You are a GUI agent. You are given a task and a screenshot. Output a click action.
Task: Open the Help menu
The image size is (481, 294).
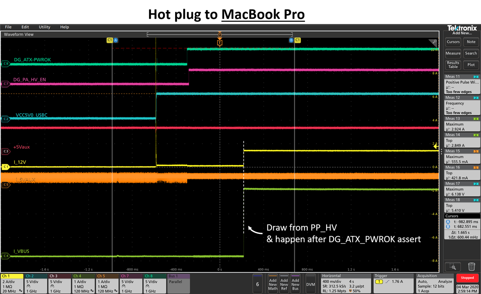coord(65,27)
